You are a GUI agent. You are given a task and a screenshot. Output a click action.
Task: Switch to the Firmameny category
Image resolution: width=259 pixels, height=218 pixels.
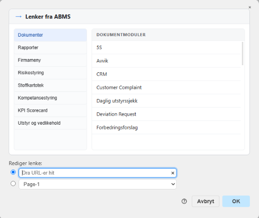tap(51, 60)
